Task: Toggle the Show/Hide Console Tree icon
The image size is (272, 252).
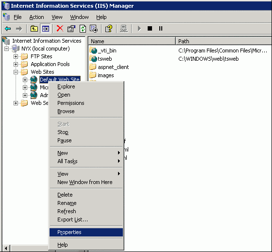Action: (46, 29)
